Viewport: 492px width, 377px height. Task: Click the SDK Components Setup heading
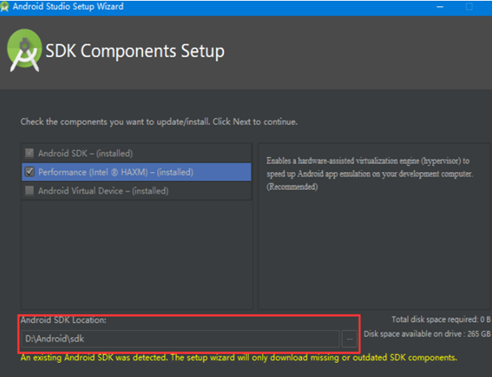pos(135,51)
